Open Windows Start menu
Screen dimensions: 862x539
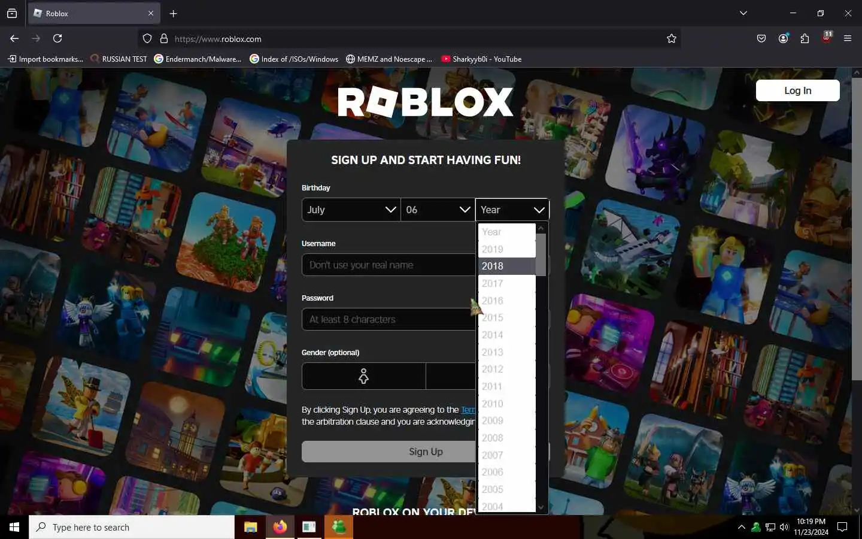[x=14, y=527]
